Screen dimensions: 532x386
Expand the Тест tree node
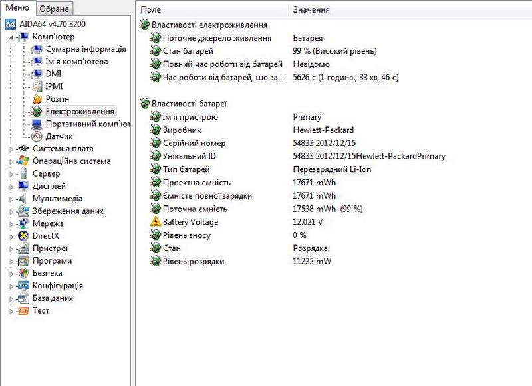pos(11,311)
